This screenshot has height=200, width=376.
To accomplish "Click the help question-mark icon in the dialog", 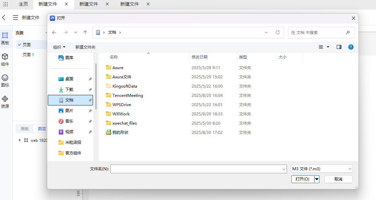I will click(x=351, y=47).
